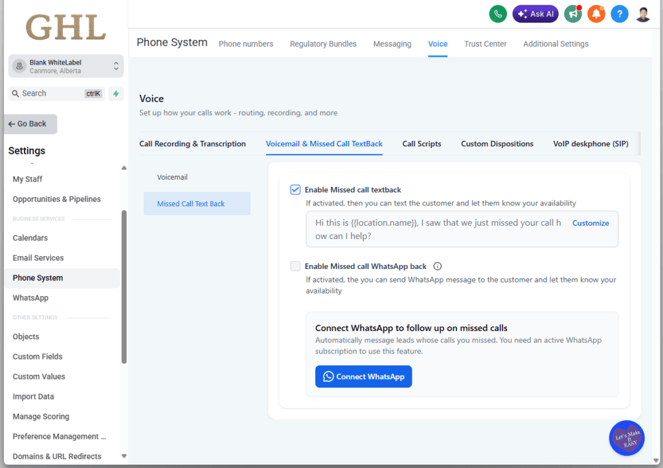Click the info icon beside WhatsApp back
The width and height of the screenshot is (663, 468).
click(x=438, y=266)
